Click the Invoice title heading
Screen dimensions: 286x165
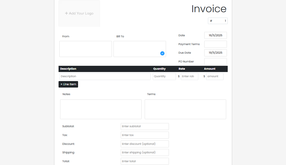point(209,9)
